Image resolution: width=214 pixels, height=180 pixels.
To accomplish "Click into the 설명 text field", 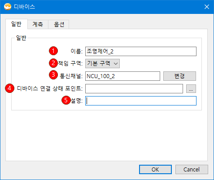I will 141,101.
